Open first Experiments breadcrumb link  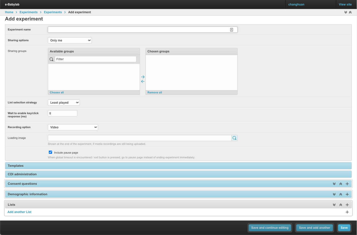29,12
